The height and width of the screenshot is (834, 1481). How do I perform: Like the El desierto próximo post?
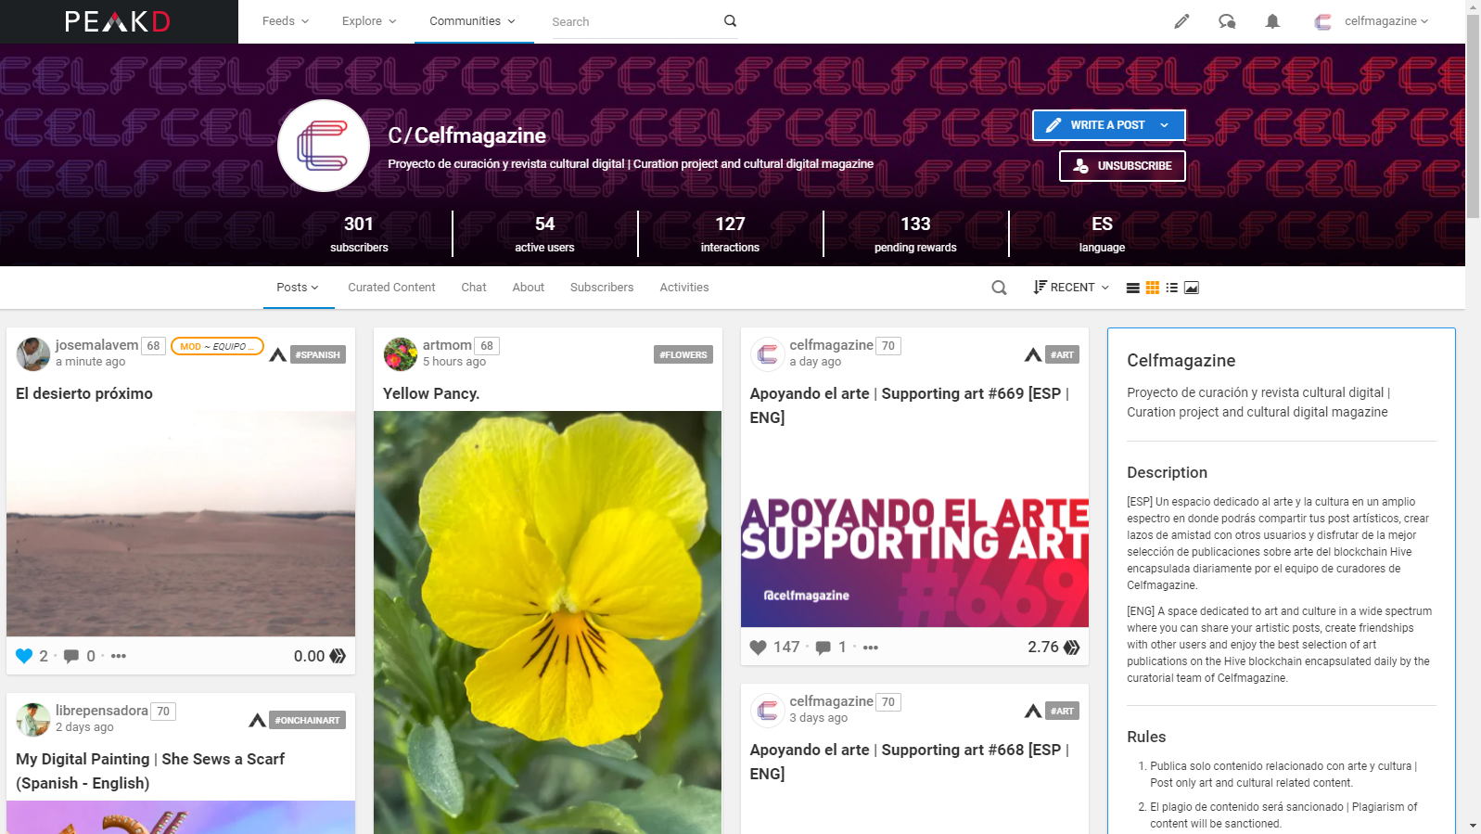[x=24, y=656]
